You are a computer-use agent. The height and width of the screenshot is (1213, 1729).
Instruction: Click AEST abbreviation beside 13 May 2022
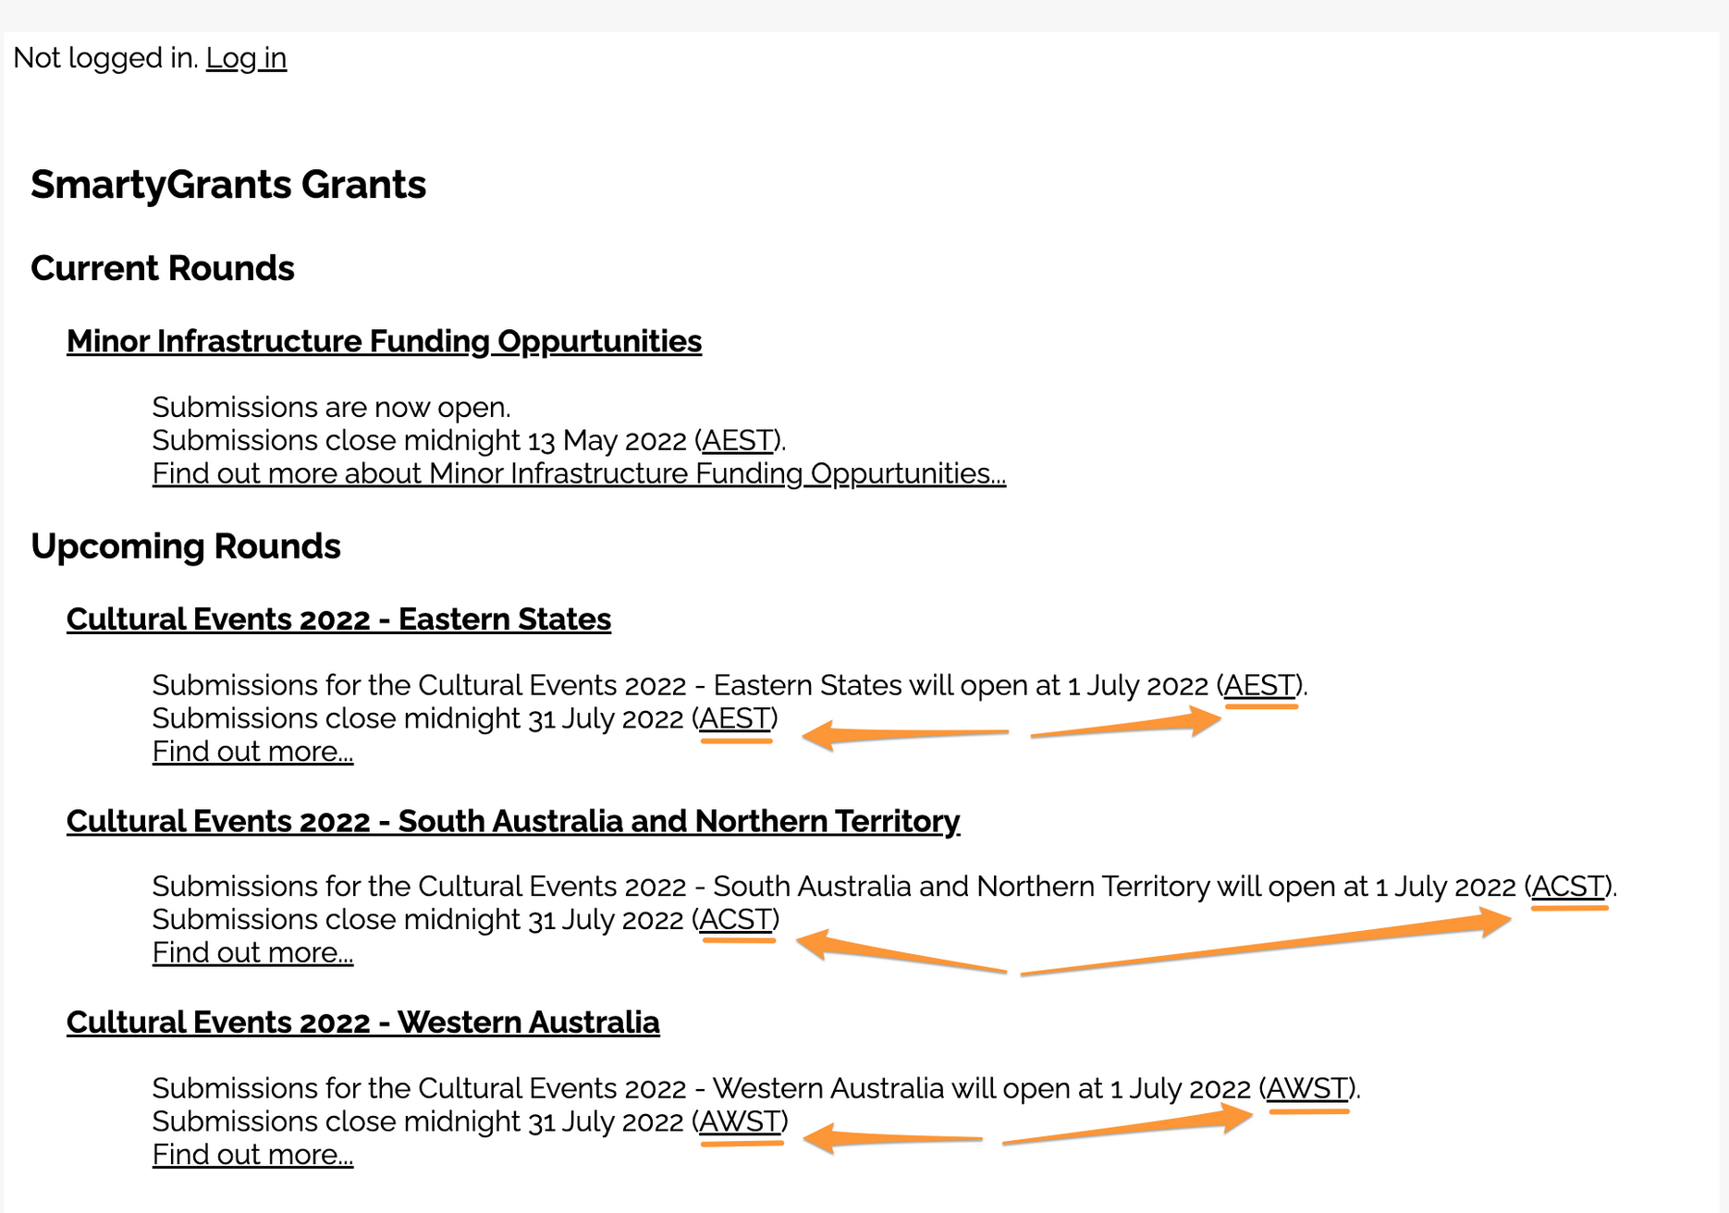[737, 440]
